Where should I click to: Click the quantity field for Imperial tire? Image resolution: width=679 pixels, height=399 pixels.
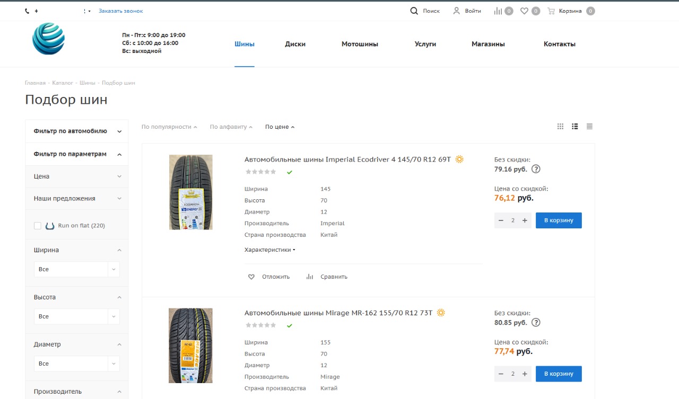pos(513,220)
